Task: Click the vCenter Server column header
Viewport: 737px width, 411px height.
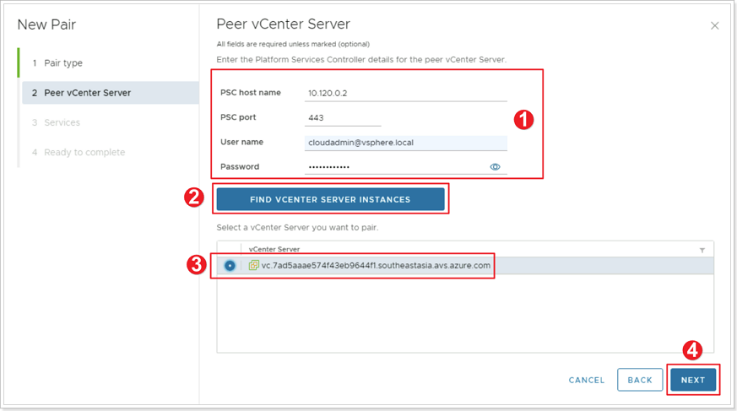Action: 274,250
